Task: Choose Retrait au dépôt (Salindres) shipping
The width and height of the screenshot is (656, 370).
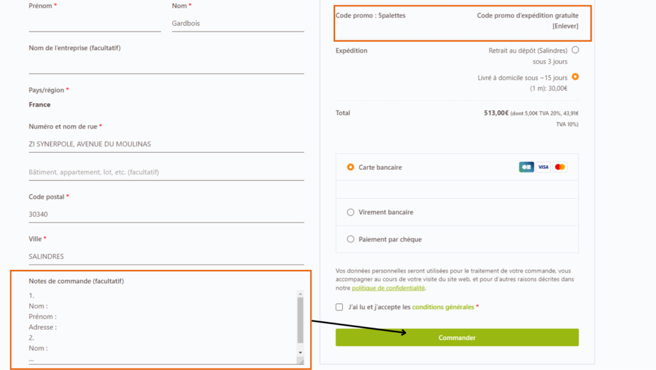Action: point(575,49)
